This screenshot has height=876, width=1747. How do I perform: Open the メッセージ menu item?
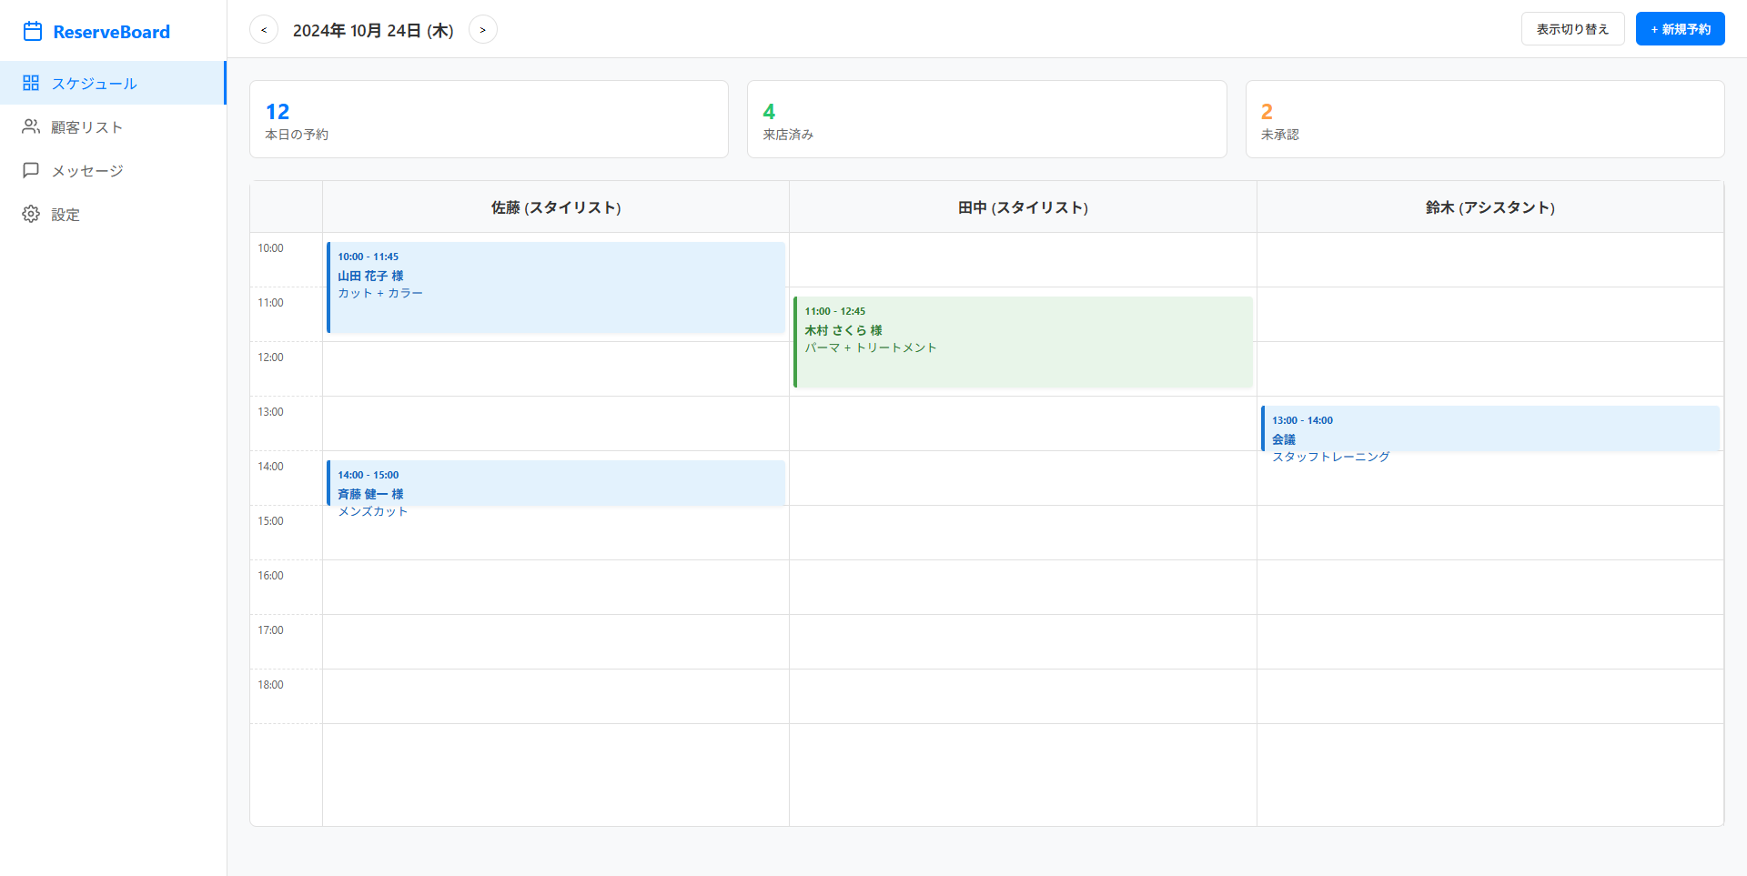coord(86,171)
